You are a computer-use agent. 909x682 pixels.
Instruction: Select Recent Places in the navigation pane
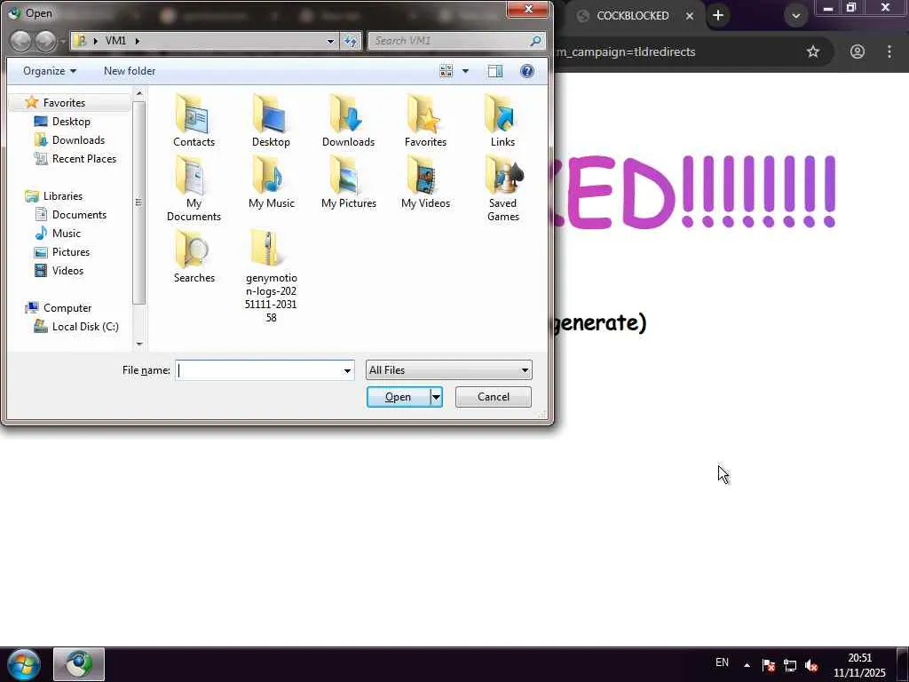coord(84,158)
